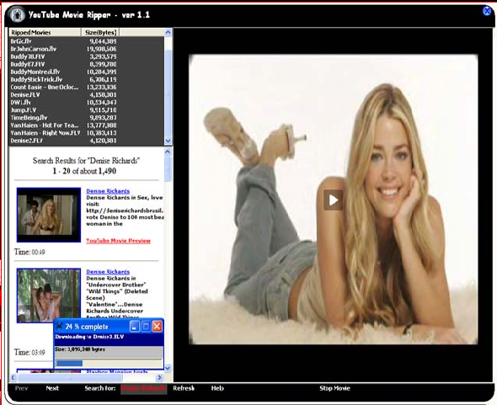Click first search result thumbnail, 00:49

click(49, 215)
